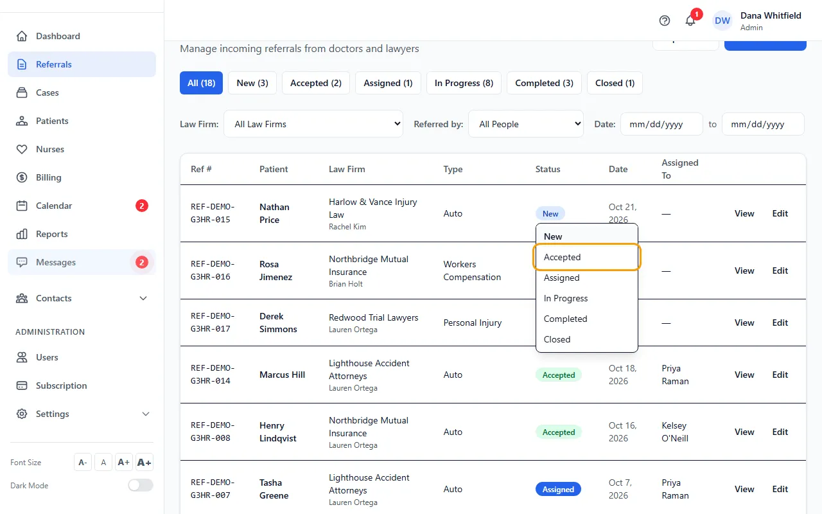Choose Accepted in the status menu
822x514 pixels.
[587, 257]
